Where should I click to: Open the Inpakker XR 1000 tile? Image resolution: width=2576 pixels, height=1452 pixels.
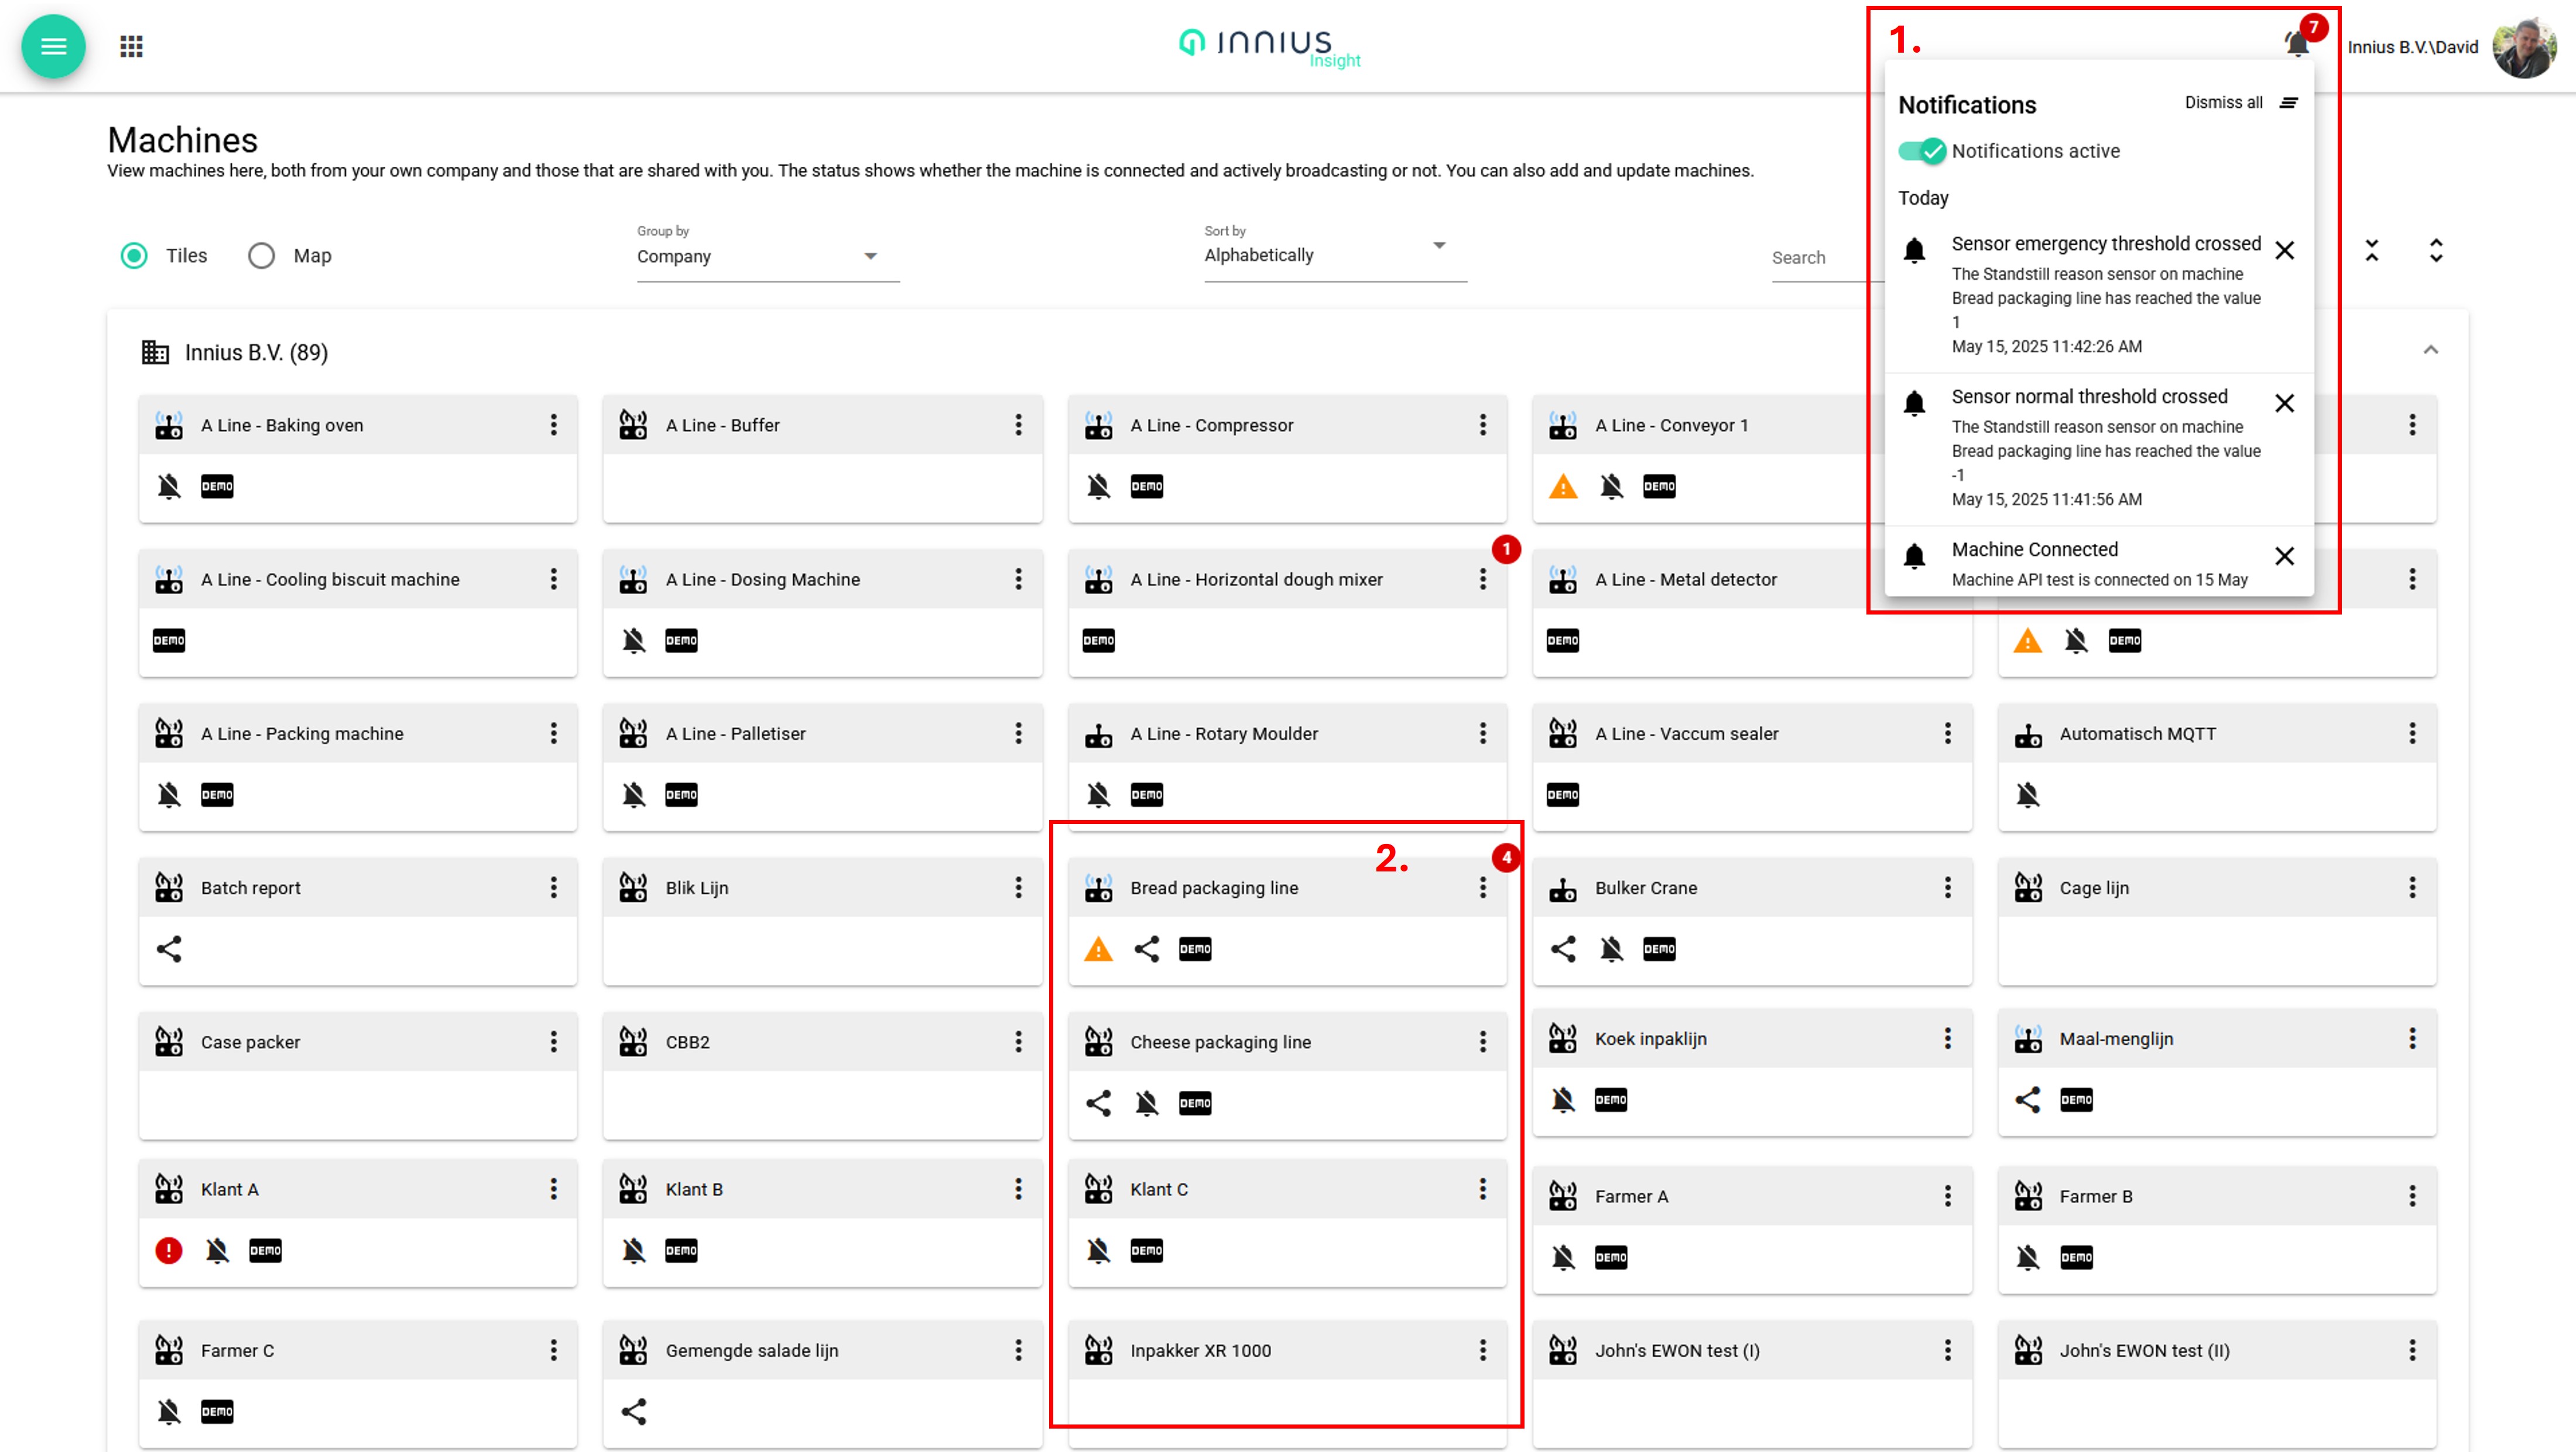point(1287,1384)
